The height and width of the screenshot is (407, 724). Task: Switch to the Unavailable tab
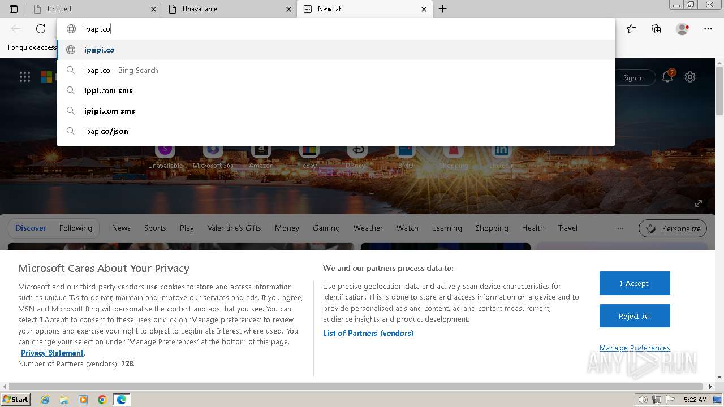[230, 9]
